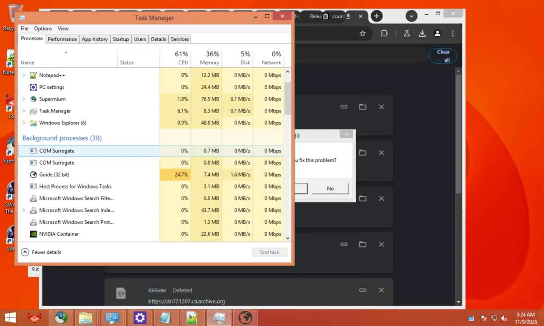Click Clear all in the downloads page

pyautogui.click(x=443, y=56)
